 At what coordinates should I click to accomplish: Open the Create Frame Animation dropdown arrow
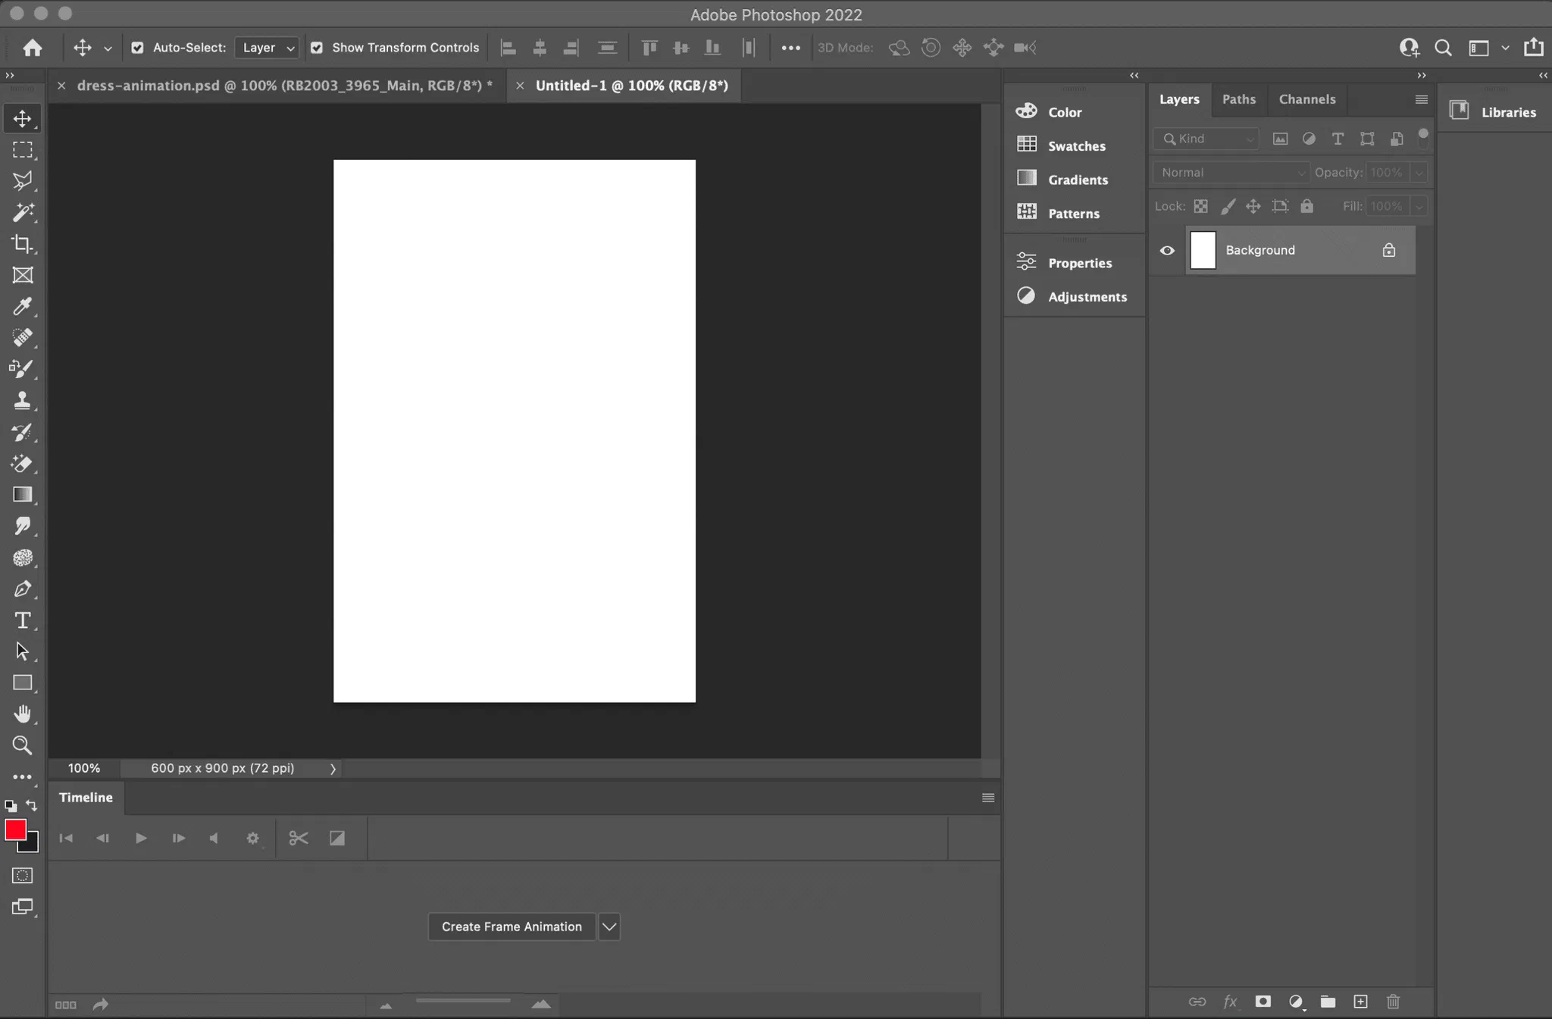tap(609, 927)
